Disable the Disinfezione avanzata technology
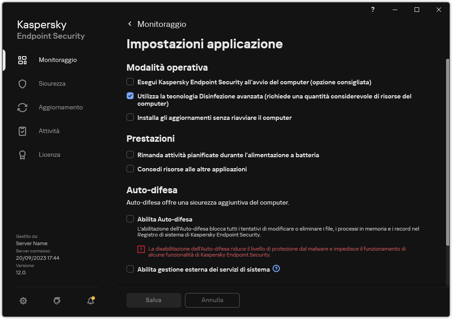Screen dimensions: 452x319 [130, 96]
